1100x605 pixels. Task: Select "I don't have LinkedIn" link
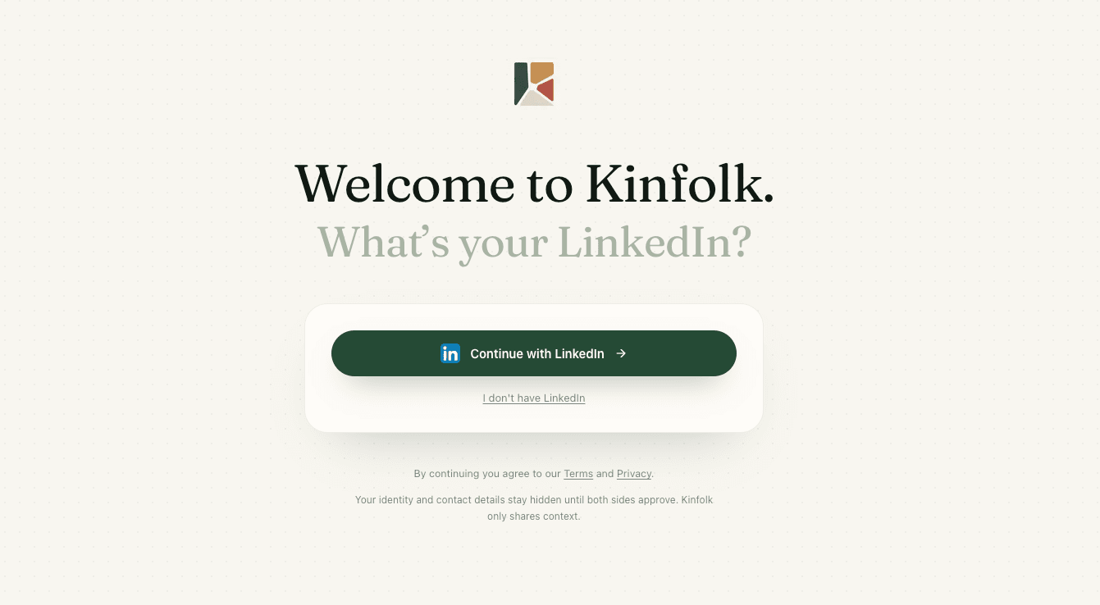click(534, 398)
